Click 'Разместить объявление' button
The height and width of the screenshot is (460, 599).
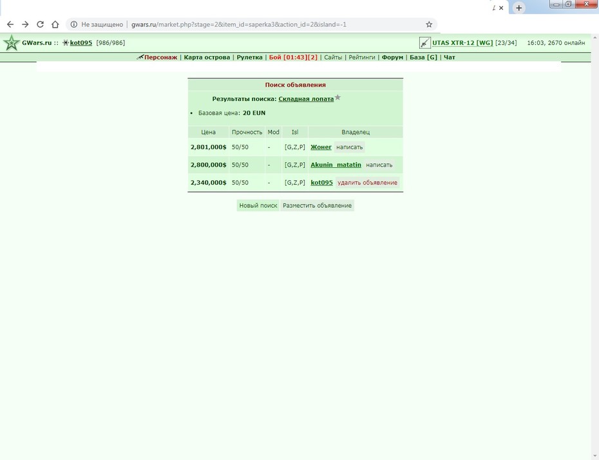[317, 205]
